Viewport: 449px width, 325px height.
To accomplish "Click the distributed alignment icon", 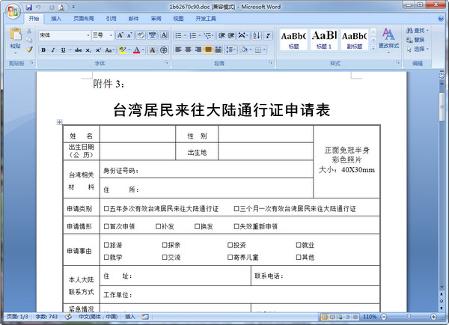I will [x=219, y=50].
